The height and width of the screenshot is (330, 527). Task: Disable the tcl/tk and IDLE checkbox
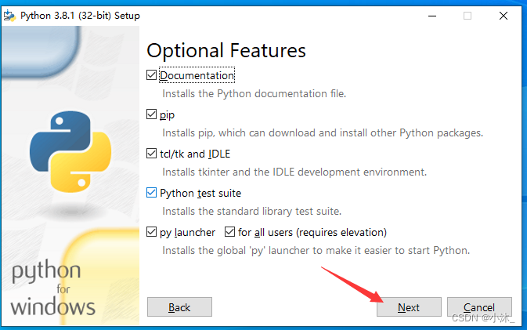(x=151, y=154)
